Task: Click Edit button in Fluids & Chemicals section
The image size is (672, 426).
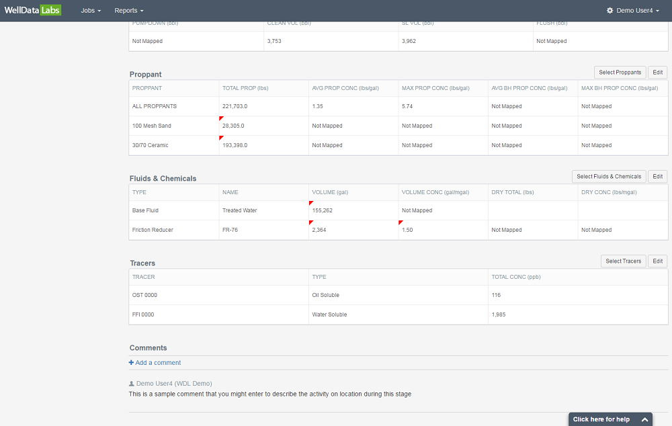Action: [657, 177]
